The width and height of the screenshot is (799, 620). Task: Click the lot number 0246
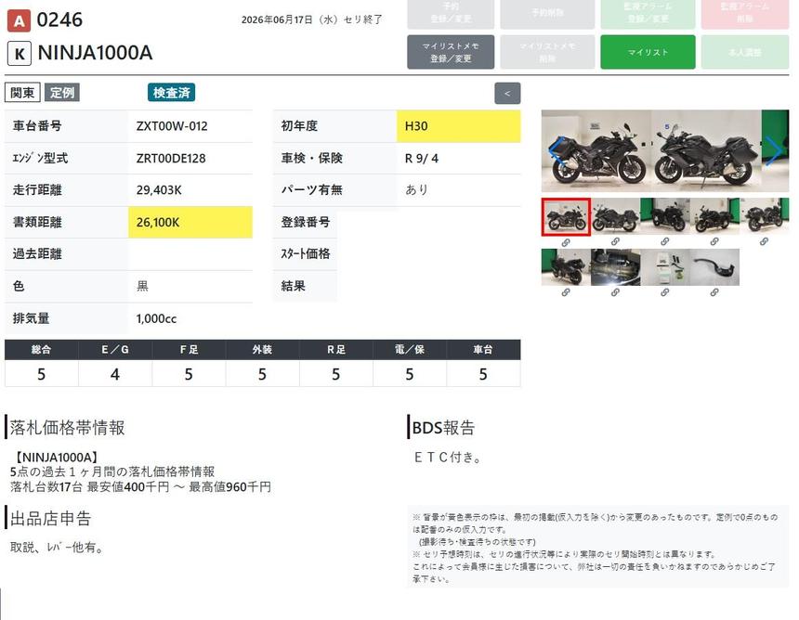coord(59,19)
